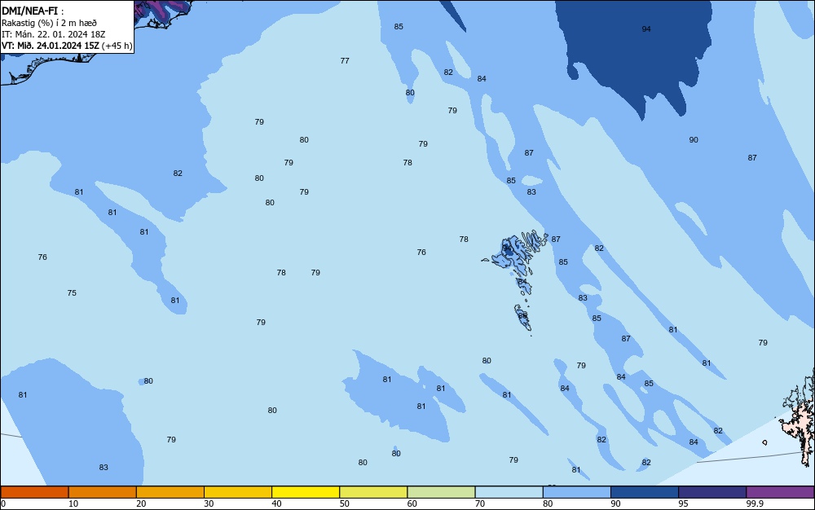Click the legend tick label "30"
The width and height of the screenshot is (815, 510).
pyautogui.click(x=209, y=503)
